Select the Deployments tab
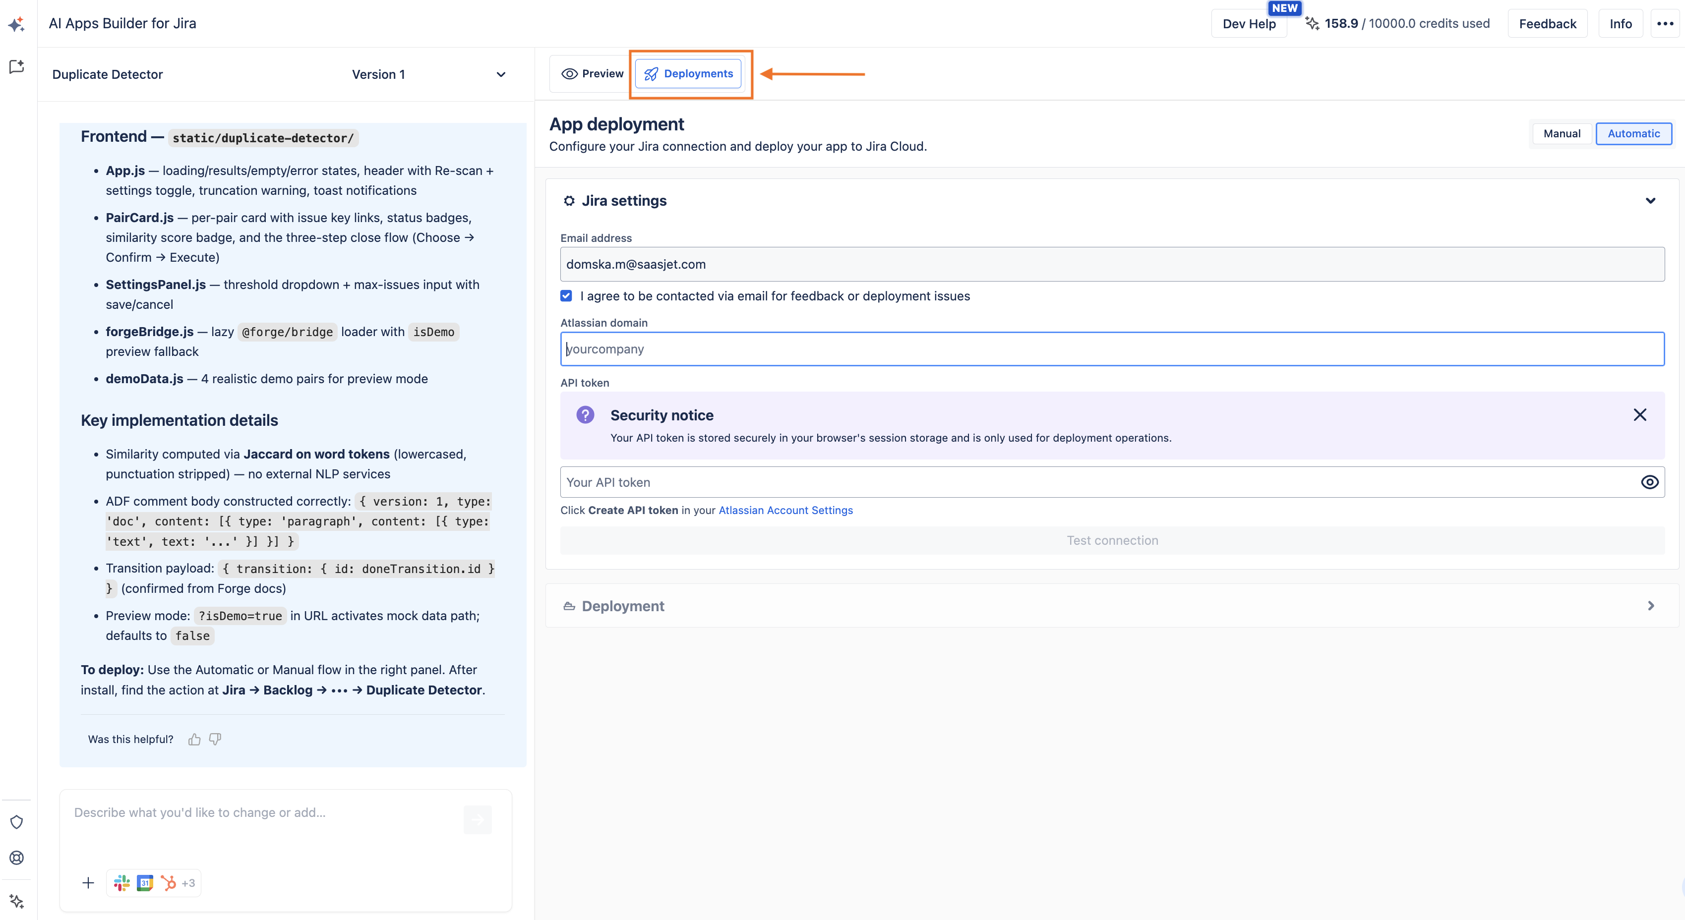1685x920 pixels. [689, 74]
